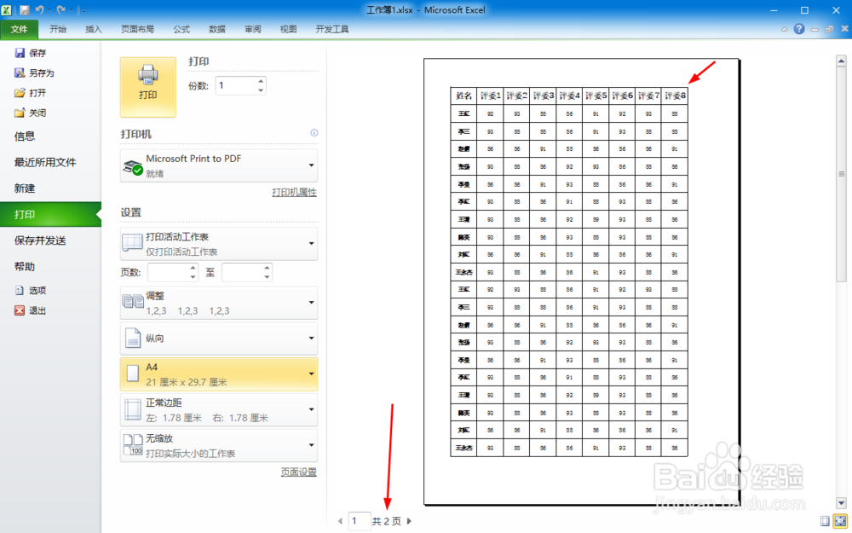Decrease the pages 'to' value with down arrow
852x533 pixels.
tap(267, 277)
